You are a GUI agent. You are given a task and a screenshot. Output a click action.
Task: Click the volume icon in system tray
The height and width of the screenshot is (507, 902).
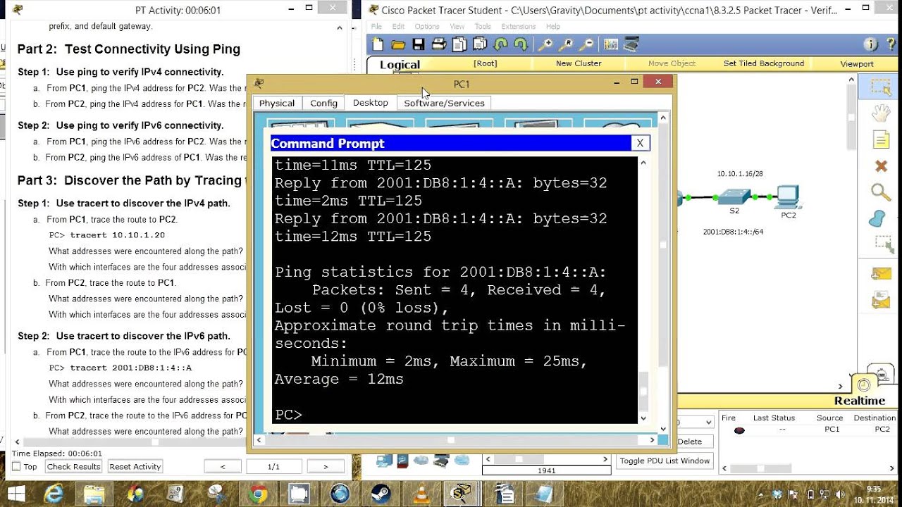(x=839, y=494)
